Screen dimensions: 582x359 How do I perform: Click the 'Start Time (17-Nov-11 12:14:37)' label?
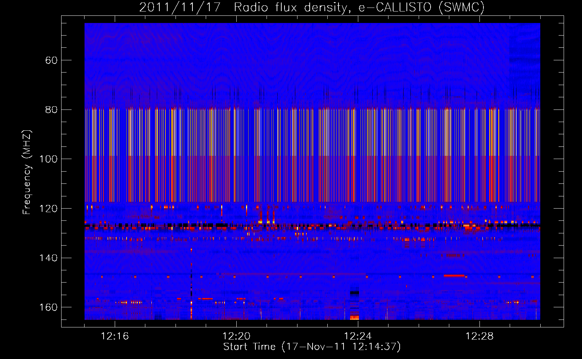312,347
